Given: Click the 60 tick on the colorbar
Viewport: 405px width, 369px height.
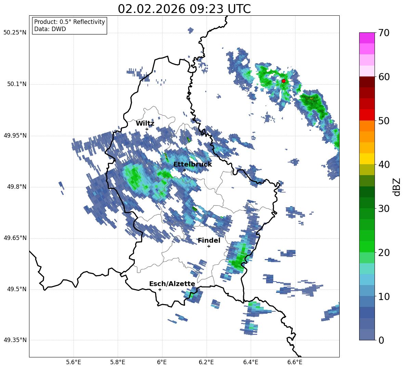Looking at the screenshot, I should [384, 76].
